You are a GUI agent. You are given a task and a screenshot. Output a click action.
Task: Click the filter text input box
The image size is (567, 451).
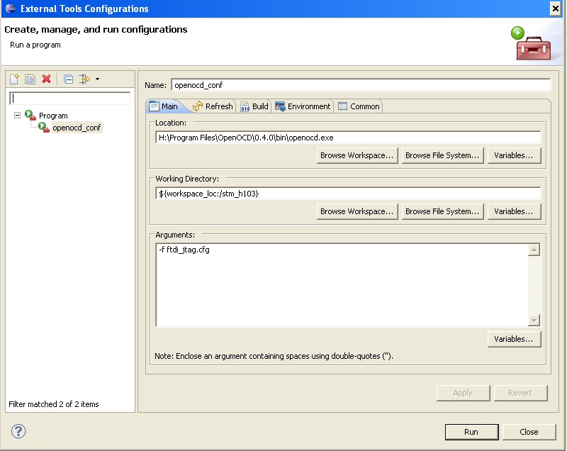point(69,99)
